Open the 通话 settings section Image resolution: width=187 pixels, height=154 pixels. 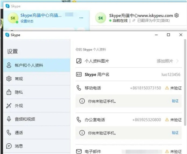[x=37, y=132]
